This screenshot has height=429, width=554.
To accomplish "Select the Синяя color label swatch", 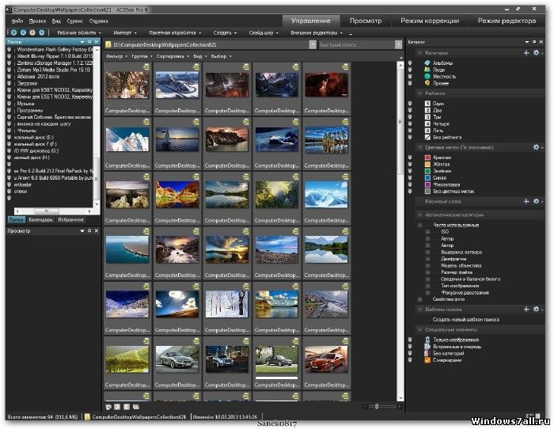I will click(428, 177).
